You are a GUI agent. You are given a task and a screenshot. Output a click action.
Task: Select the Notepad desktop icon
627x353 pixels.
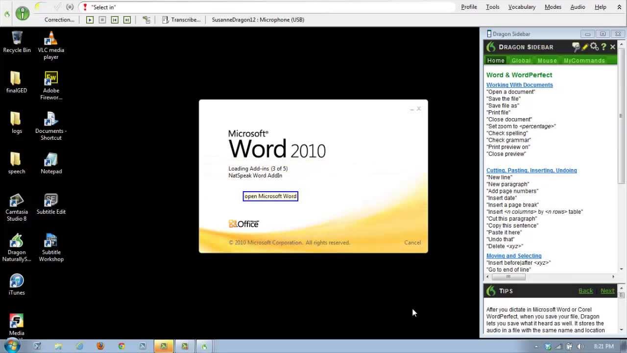click(x=51, y=163)
